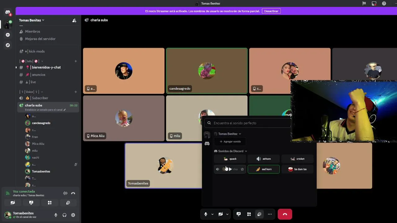Open Tomas Benitez server dropdown menu

tap(32, 20)
